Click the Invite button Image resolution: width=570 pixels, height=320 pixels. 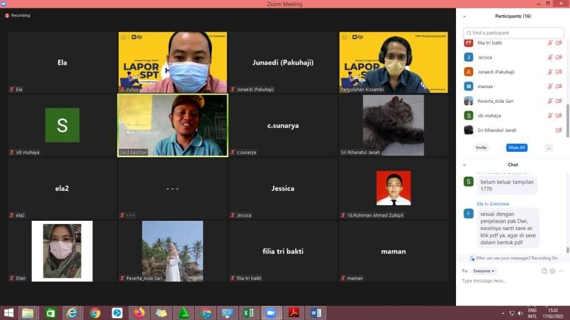tap(481, 147)
